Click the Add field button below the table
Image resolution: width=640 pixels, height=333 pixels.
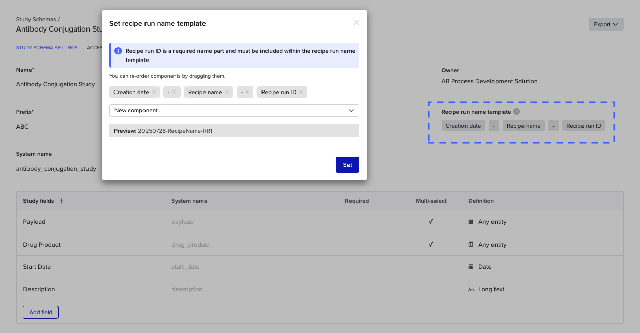point(40,312)
